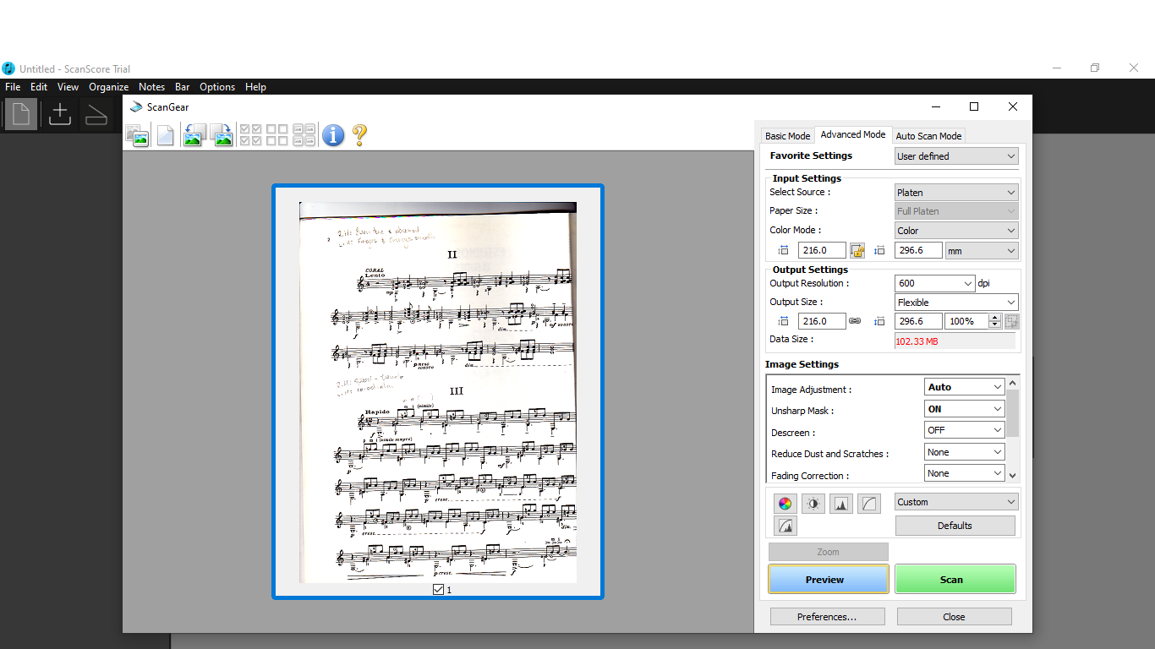Click the Close button at the bottom
1155x649 pixels.
955,617
